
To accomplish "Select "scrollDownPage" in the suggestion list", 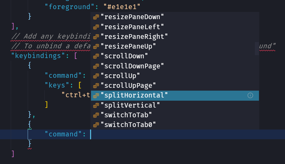I will coord(132,66).
